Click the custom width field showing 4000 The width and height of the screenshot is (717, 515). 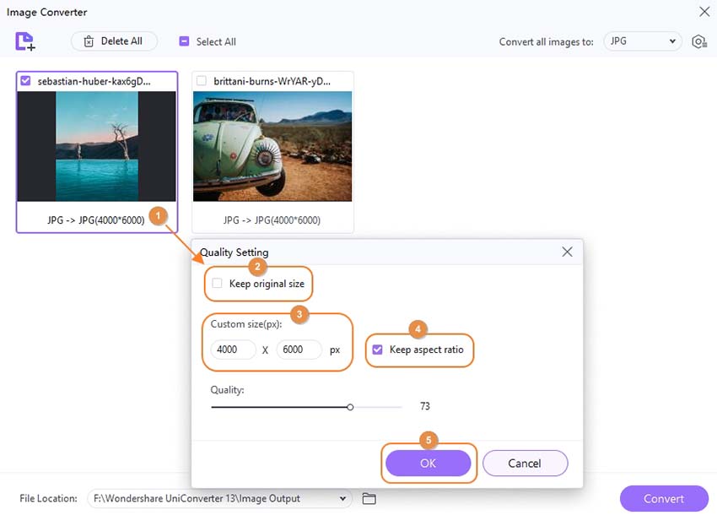(233, 350)
